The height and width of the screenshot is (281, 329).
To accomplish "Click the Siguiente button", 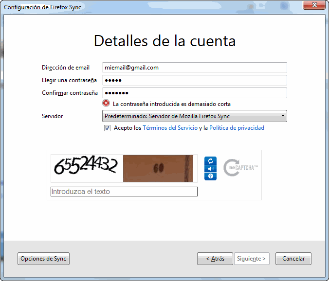I will pos(252,259).
